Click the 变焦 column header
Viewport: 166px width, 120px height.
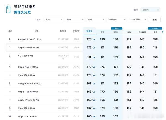155,32
